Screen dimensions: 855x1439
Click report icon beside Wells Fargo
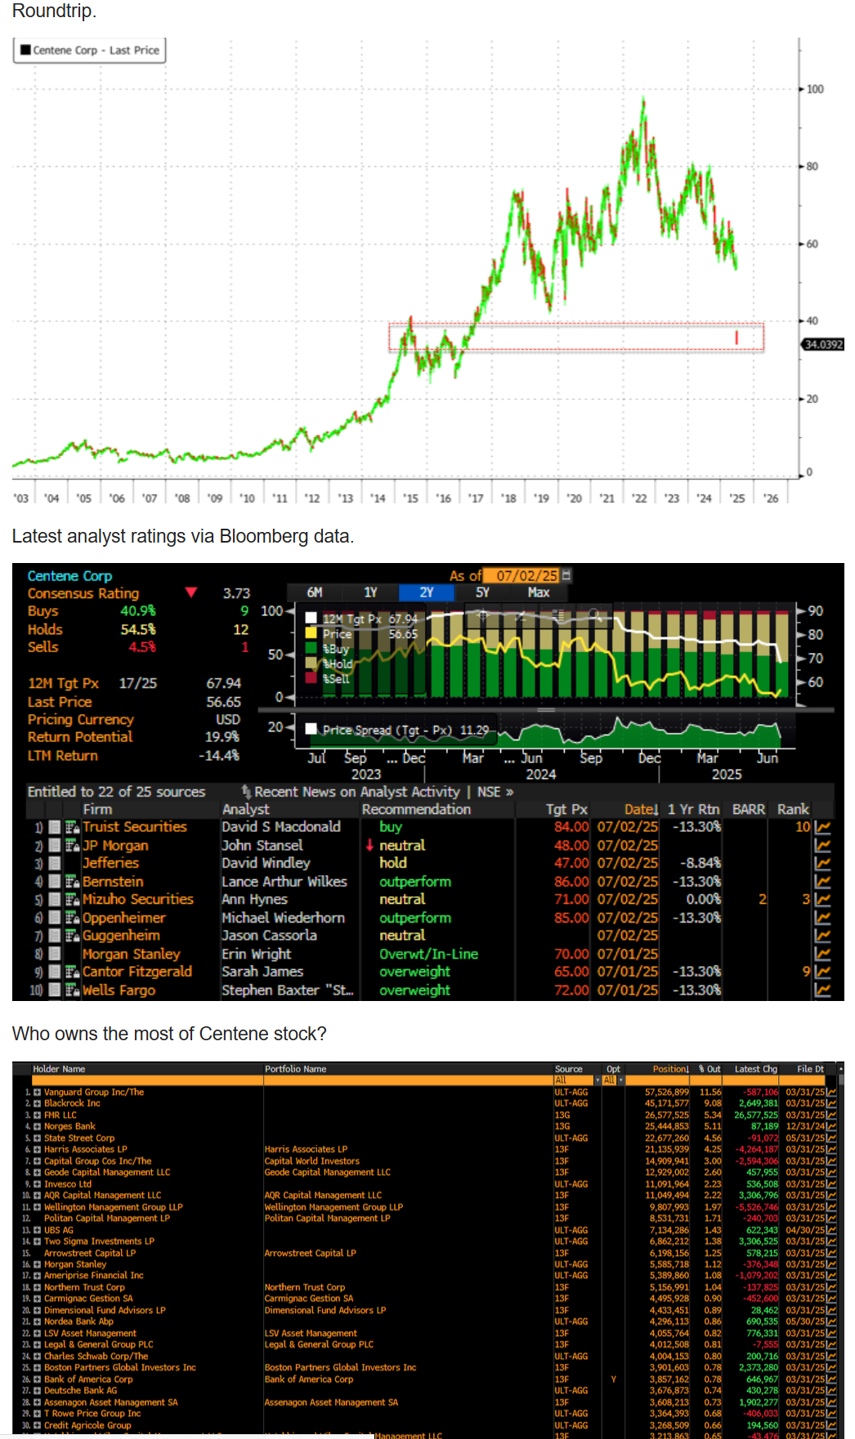[x=72, y=990]
